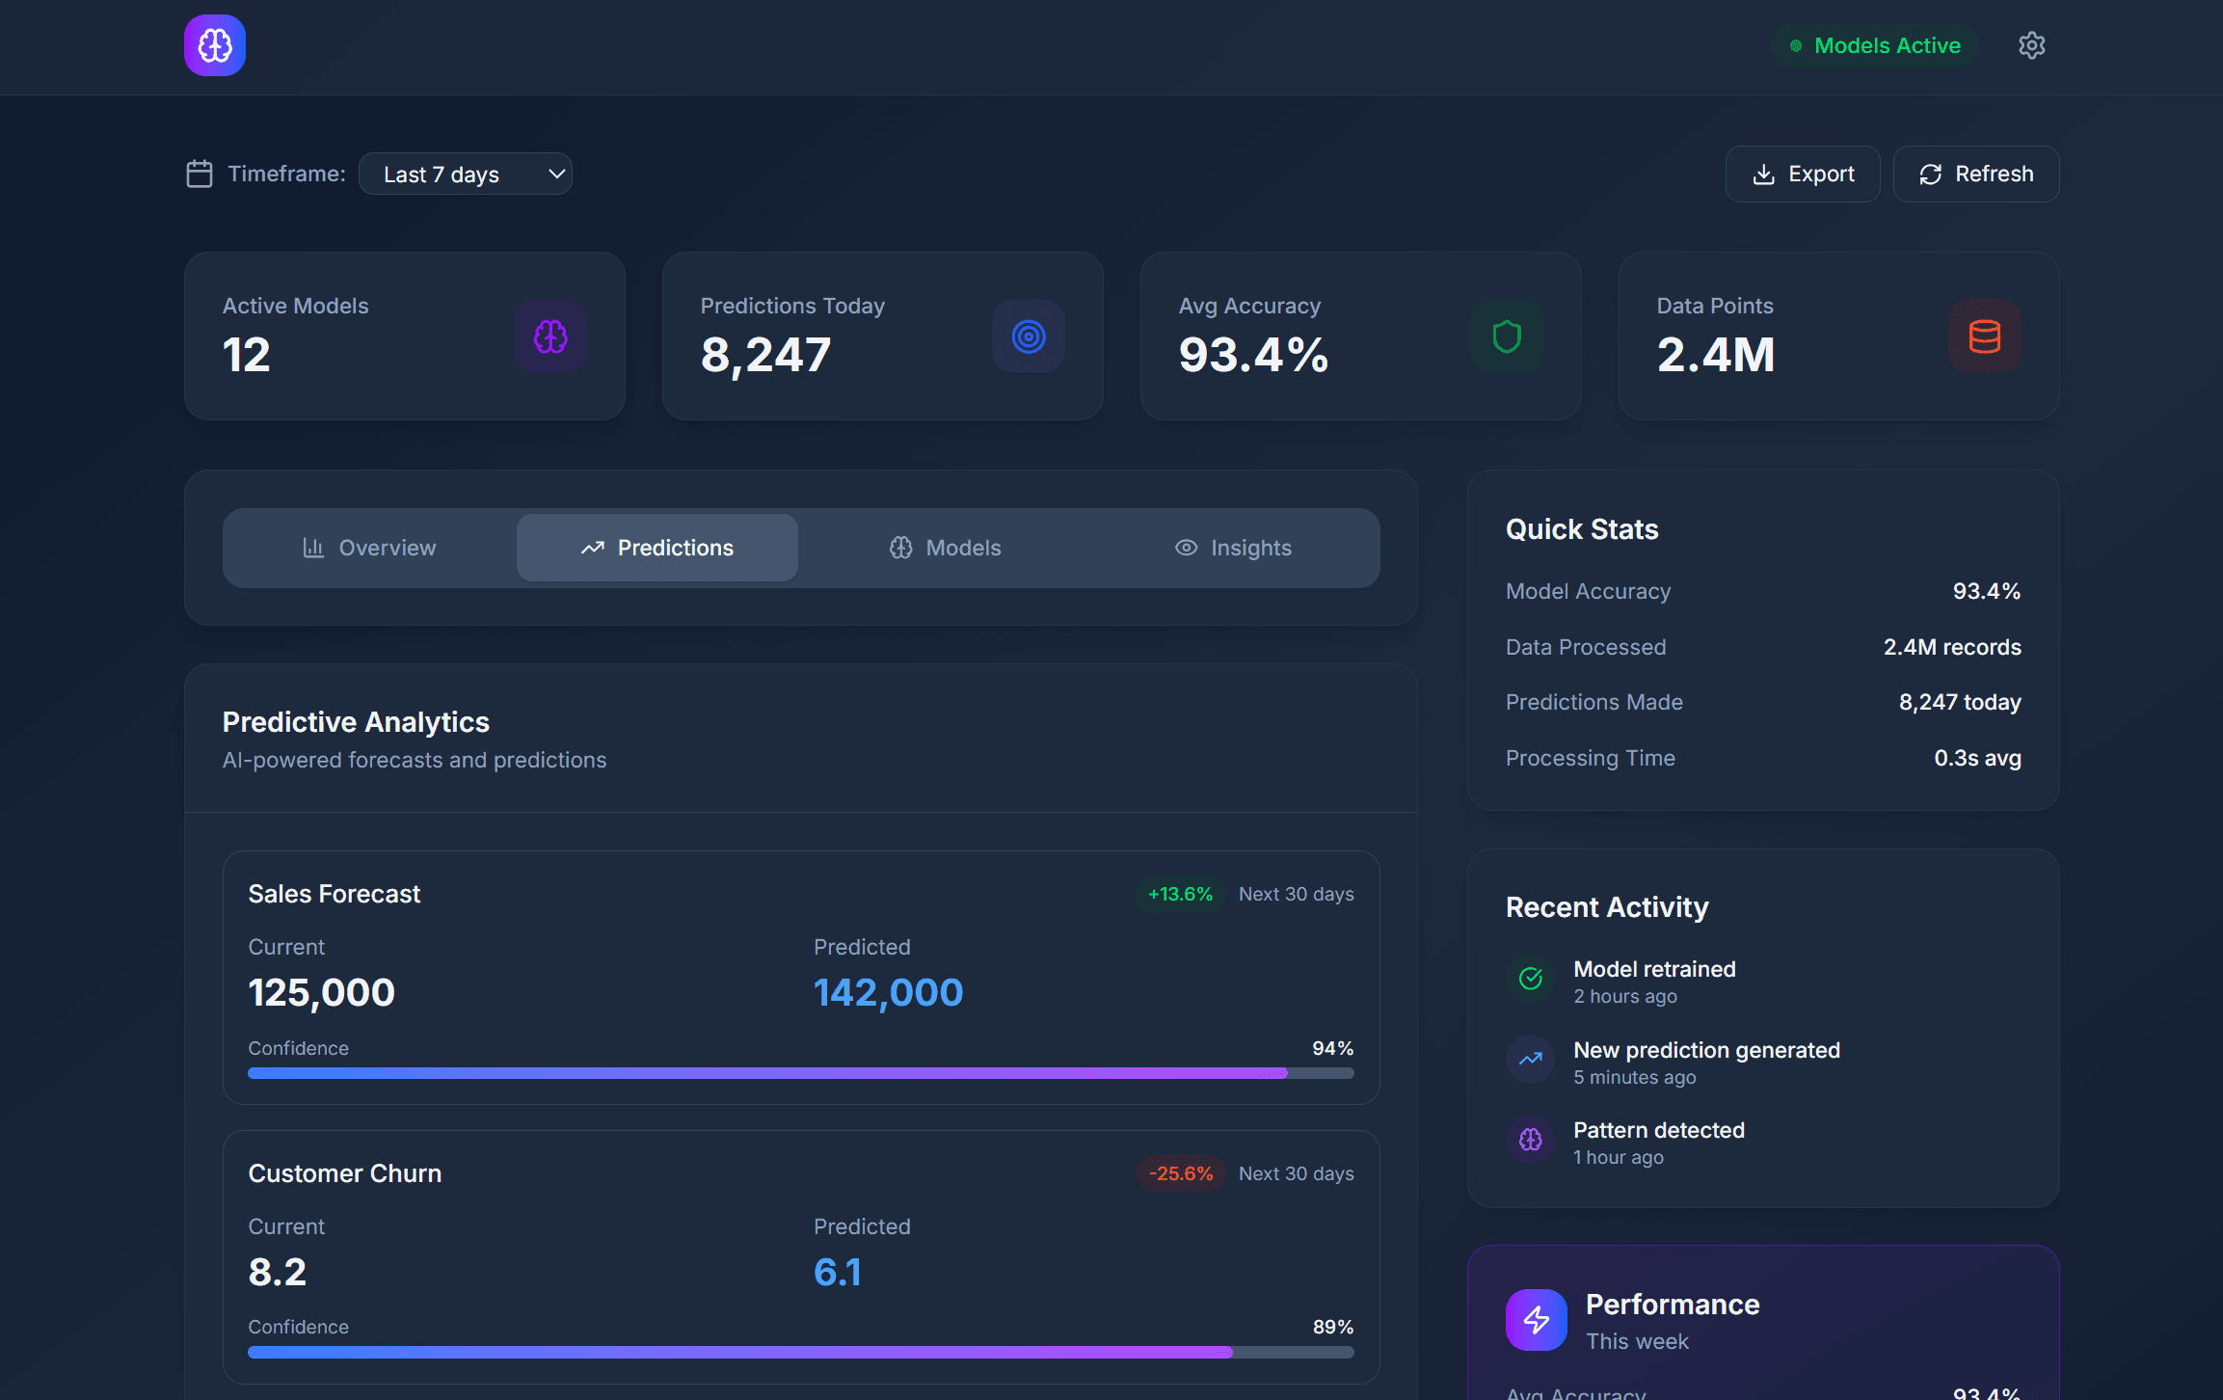Switch to the Models tab

coord(945,548)
